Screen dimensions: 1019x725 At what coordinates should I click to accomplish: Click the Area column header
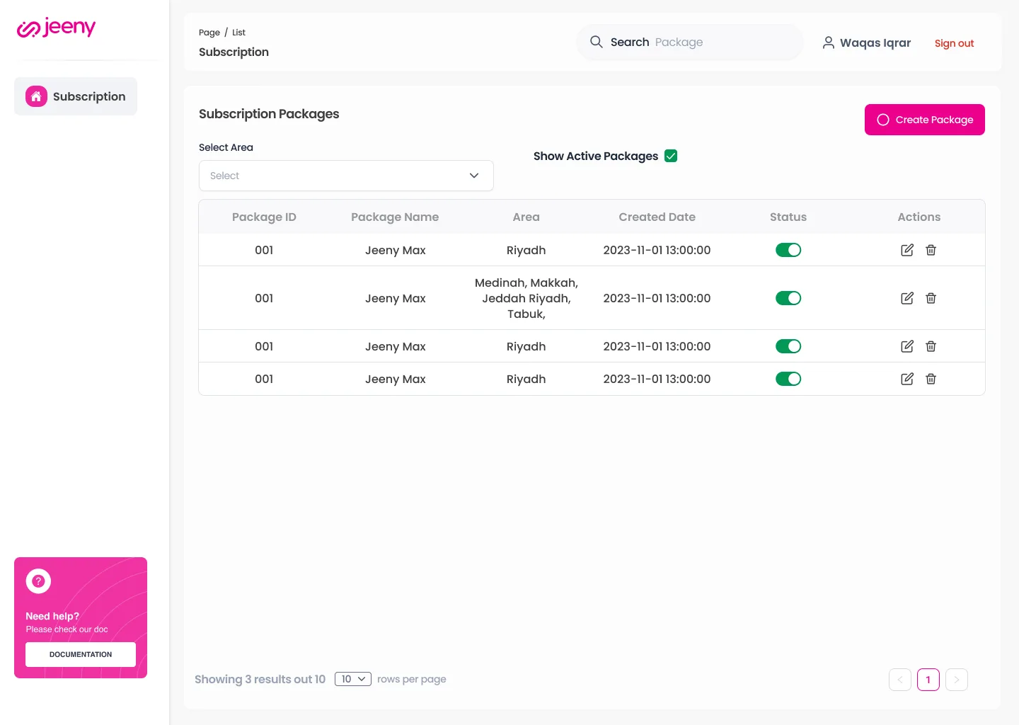(x=526, y=217)
